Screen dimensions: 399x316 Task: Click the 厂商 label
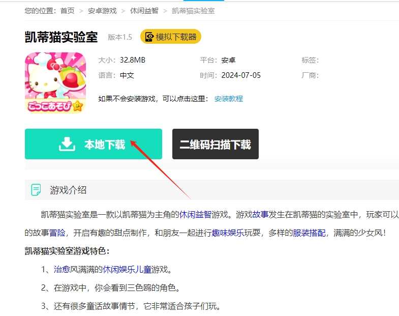point(310,75)
